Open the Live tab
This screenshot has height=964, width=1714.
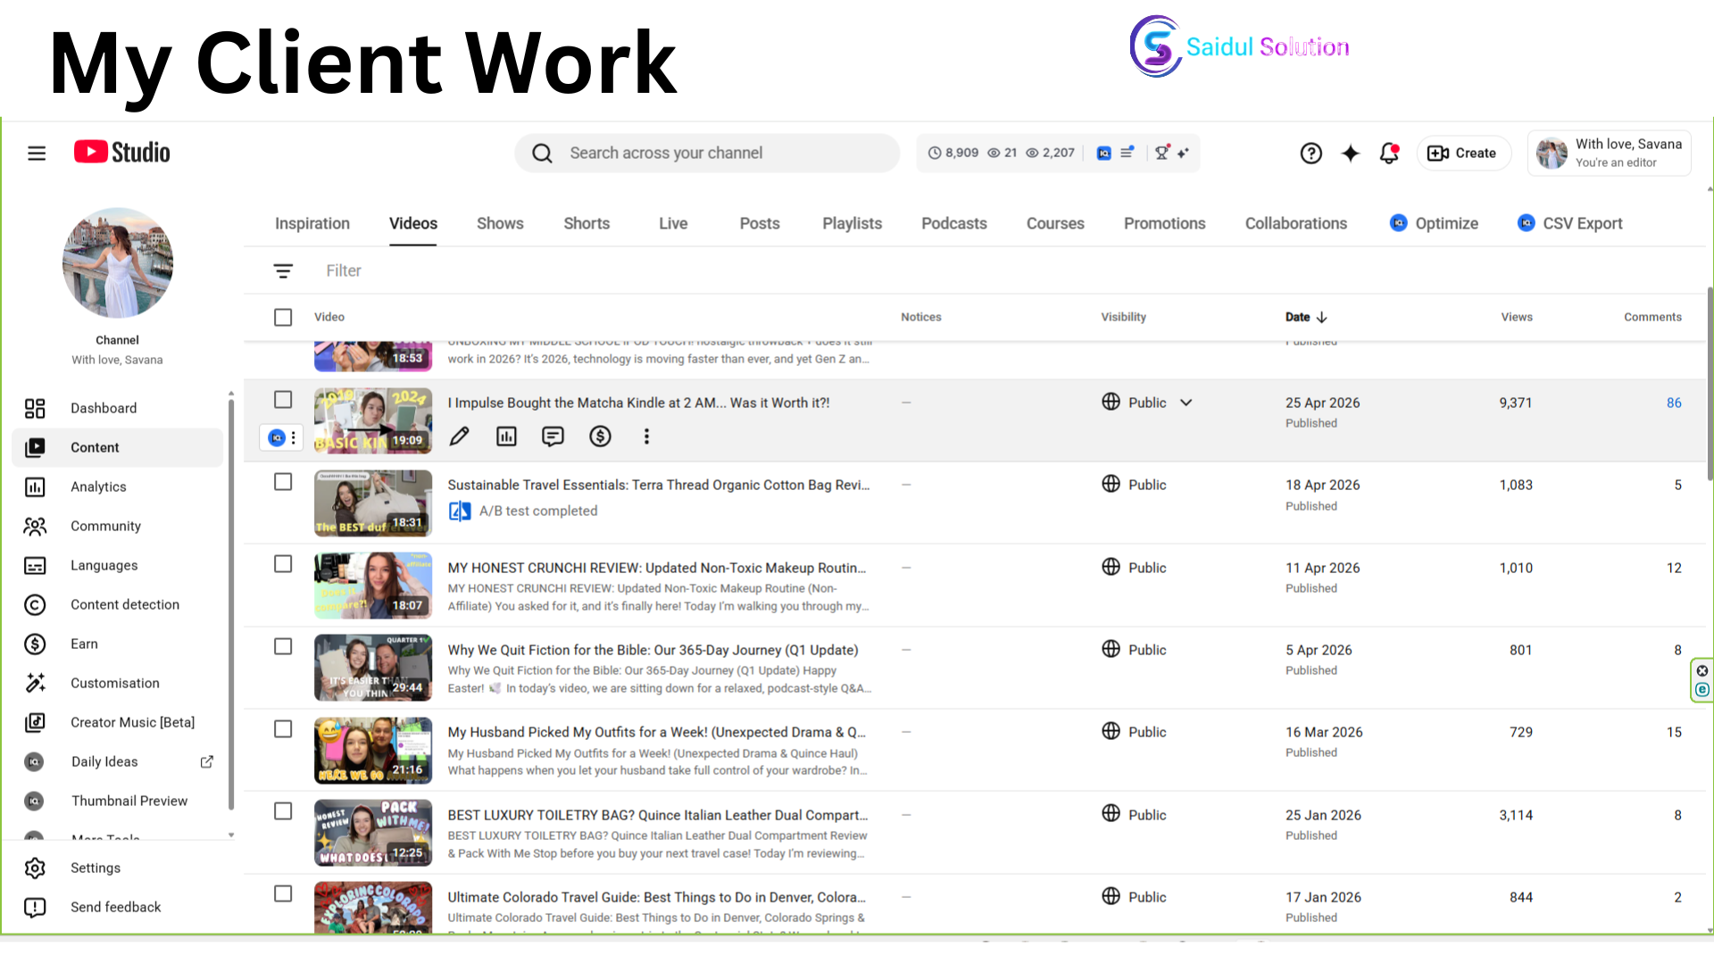point(673,223)
